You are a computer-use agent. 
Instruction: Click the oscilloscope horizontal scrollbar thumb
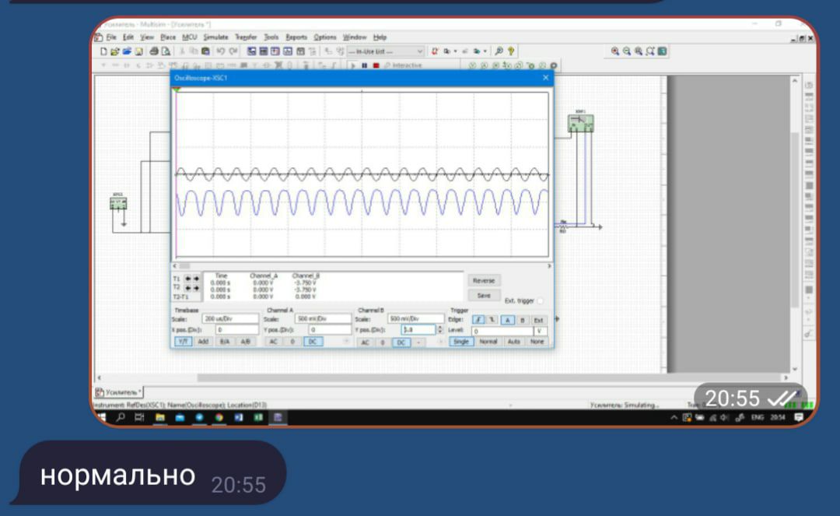(x=184, y=266)
